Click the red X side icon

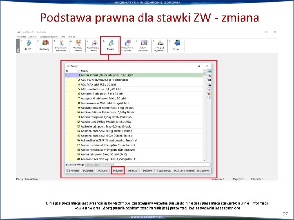[209, 75]
